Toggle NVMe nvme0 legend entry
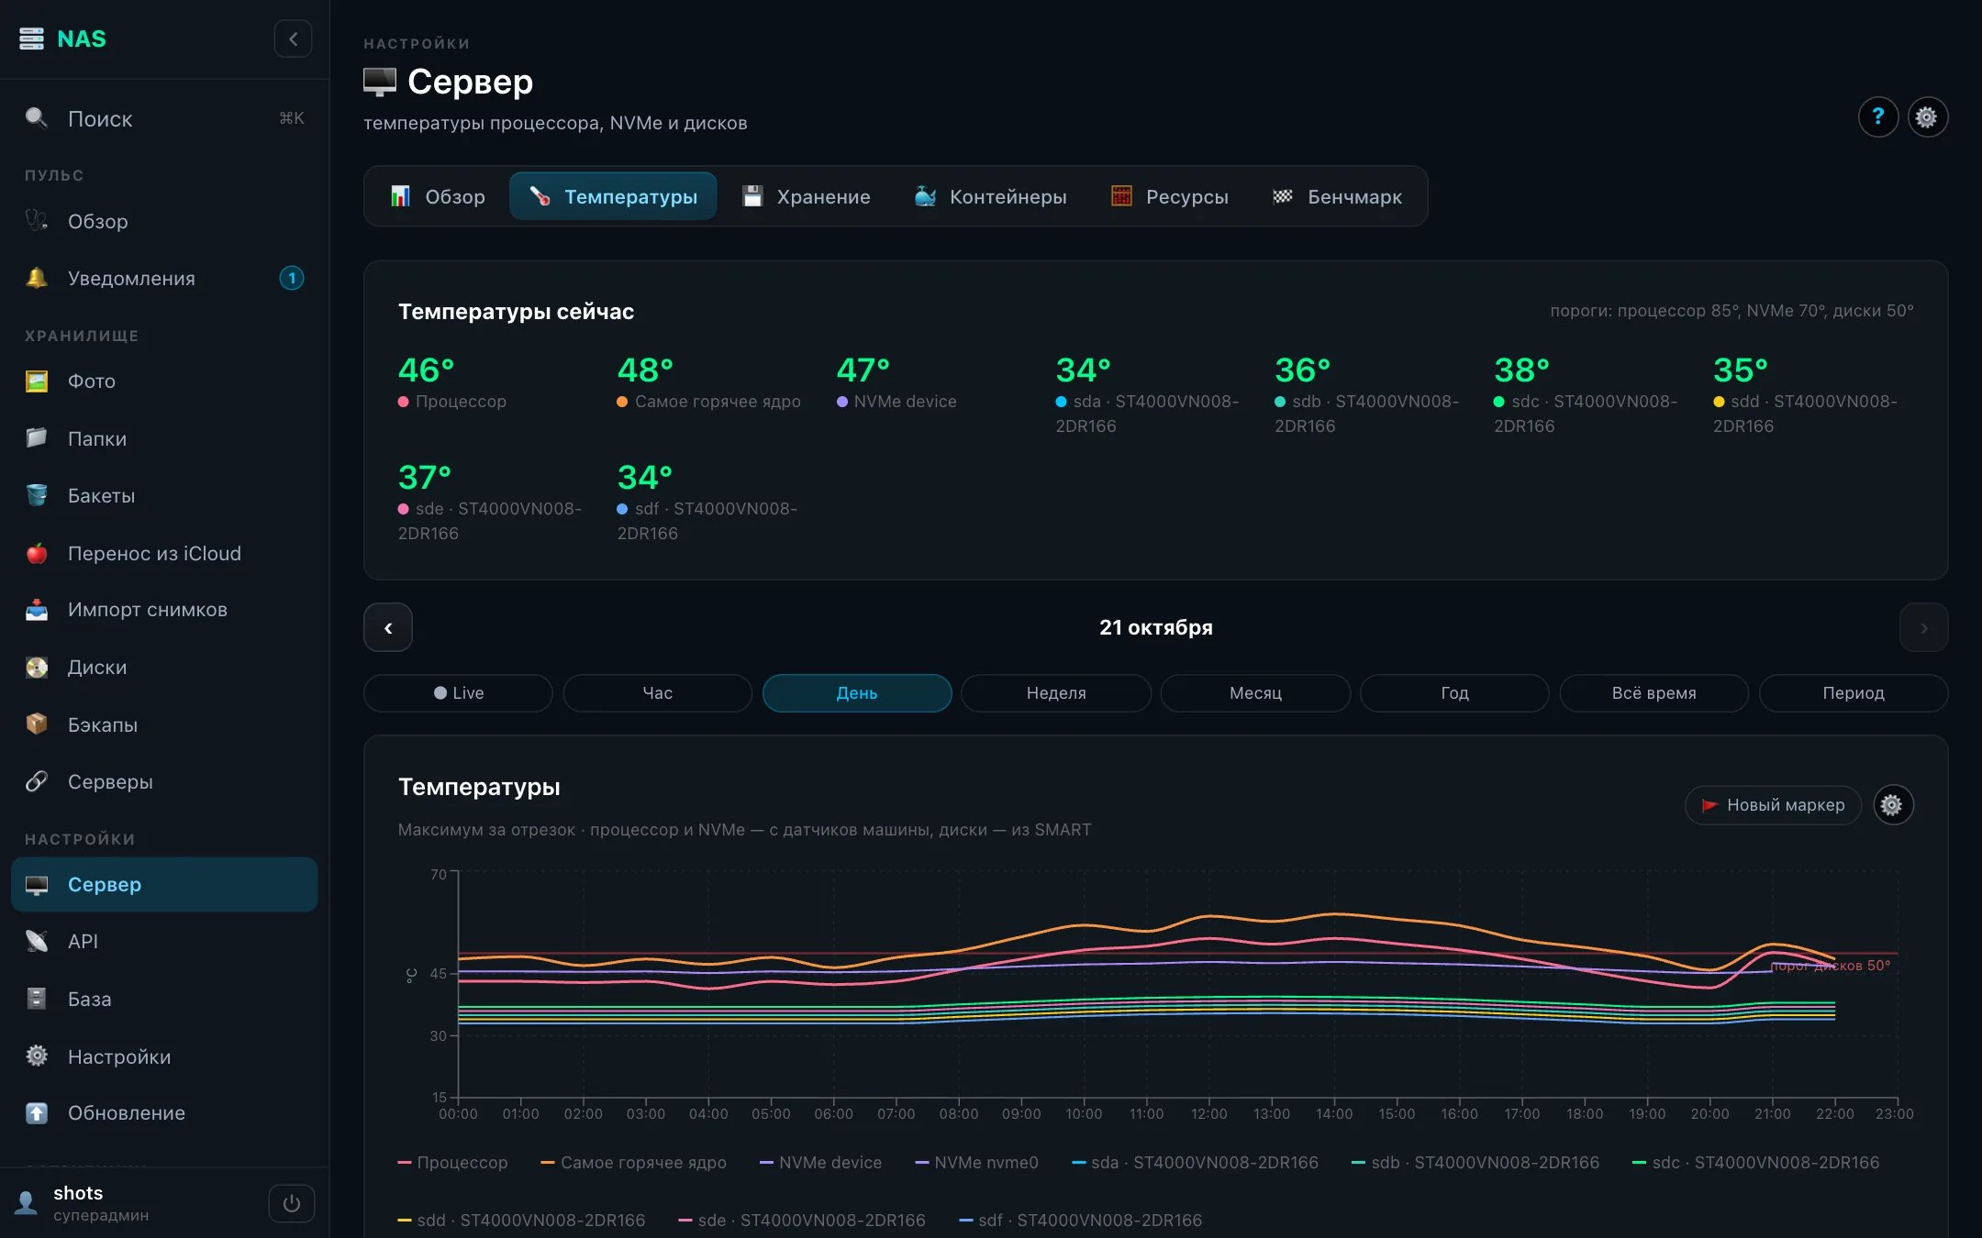The width and height of the screenshot is (1982, 1238). click(x=977, y=1162)
